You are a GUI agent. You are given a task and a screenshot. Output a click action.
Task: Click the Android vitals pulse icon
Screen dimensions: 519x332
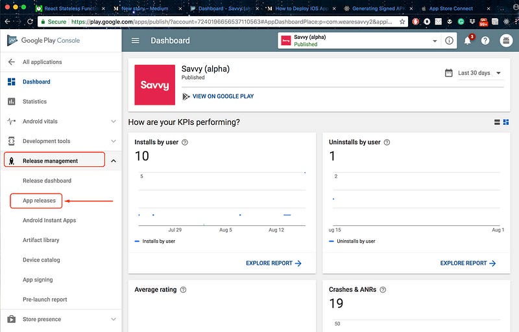(x=12, y=121)
